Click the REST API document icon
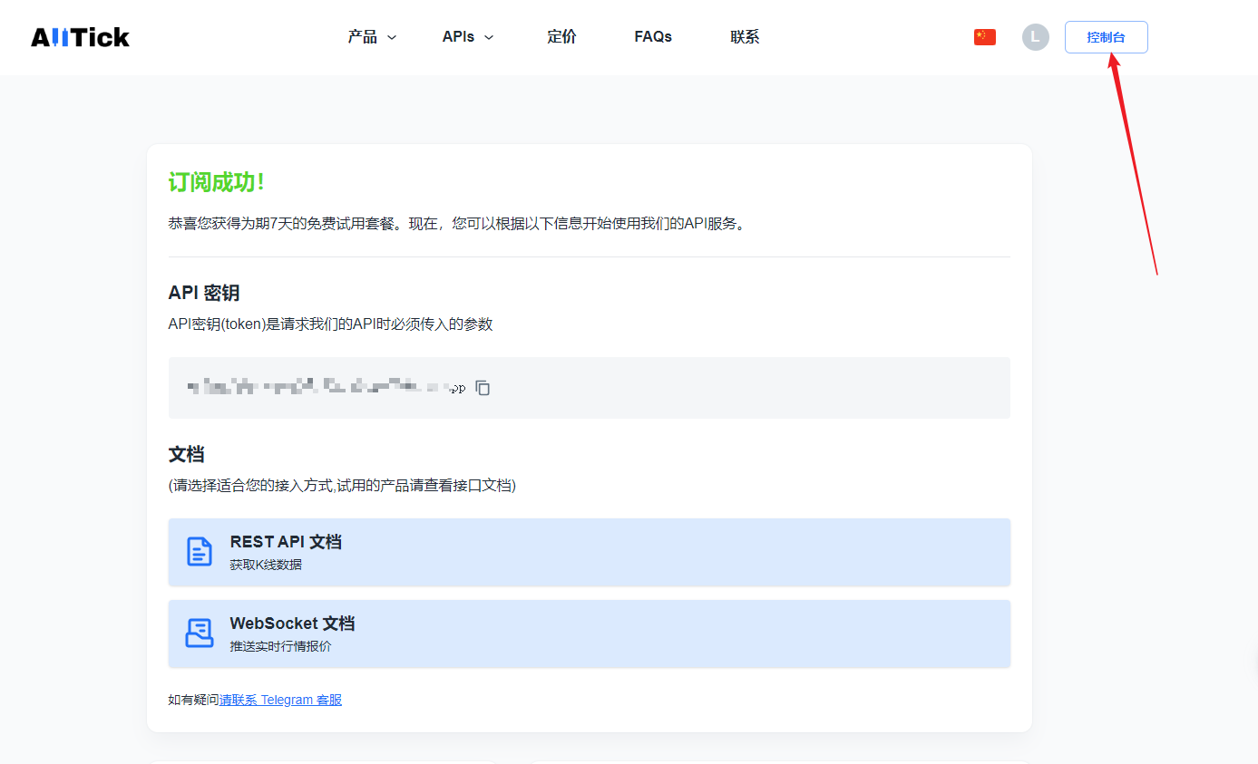 click(x=199, y=552)
